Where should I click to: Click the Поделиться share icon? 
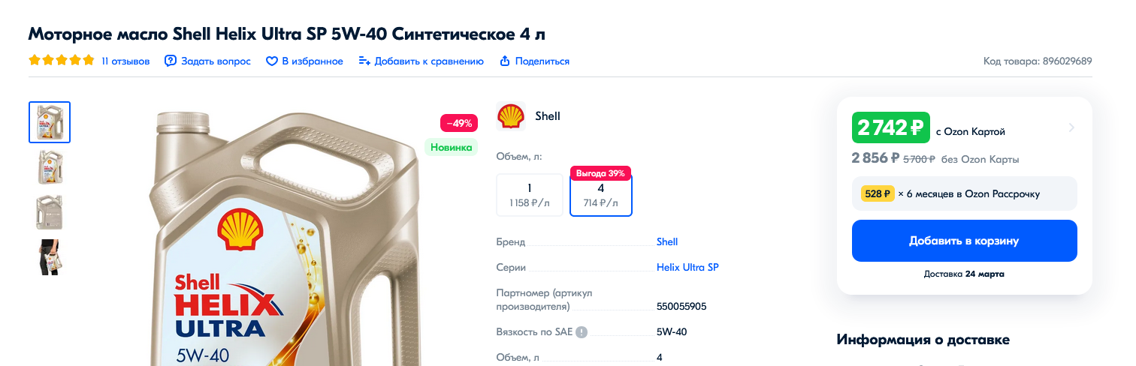pos(505,61)
